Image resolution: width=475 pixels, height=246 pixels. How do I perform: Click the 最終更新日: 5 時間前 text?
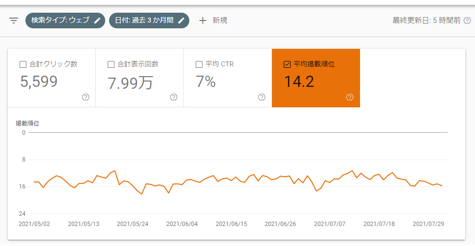[427, 20]
